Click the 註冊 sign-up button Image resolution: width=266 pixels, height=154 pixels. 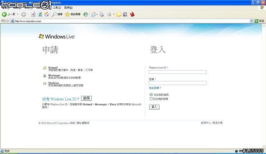pos(86,98)
